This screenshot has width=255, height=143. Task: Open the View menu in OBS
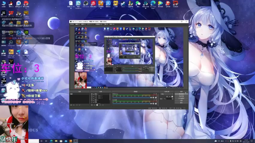coord(83,24)
